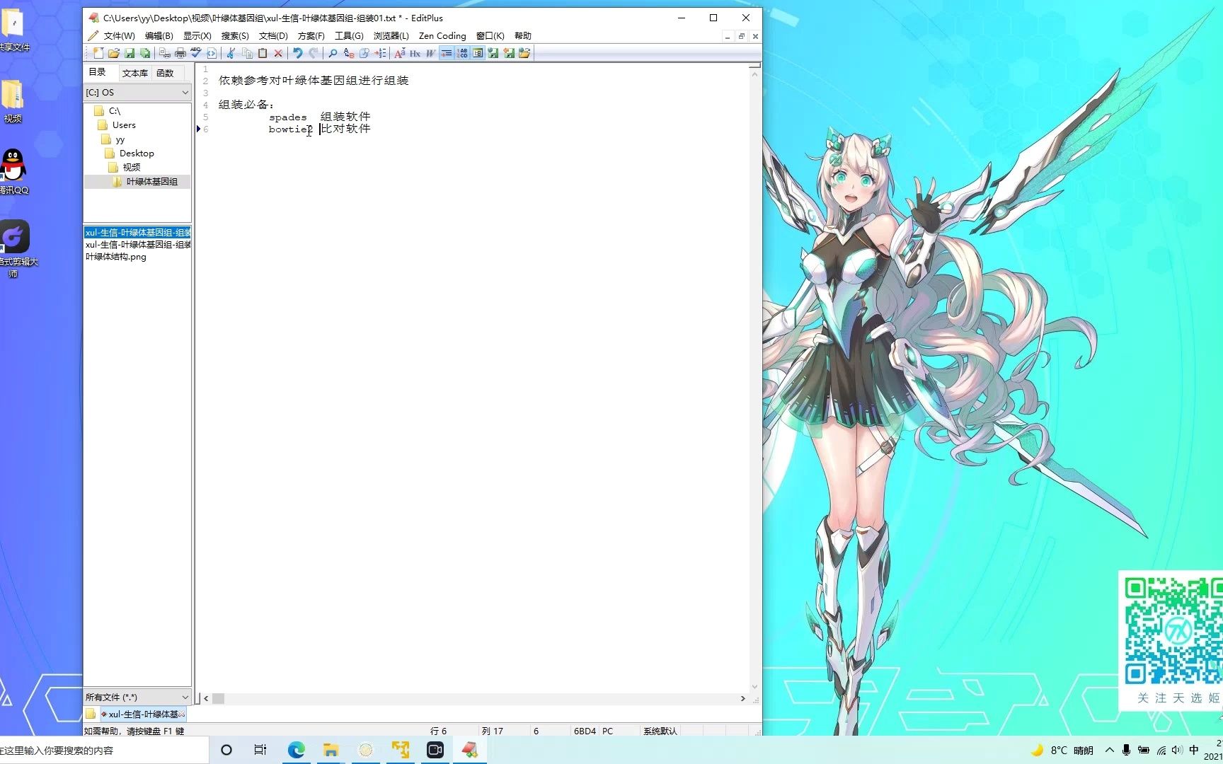The image size is (1223, 764).
Task: Click the vertical scrollbar down arrow
Action: [754, 687]
